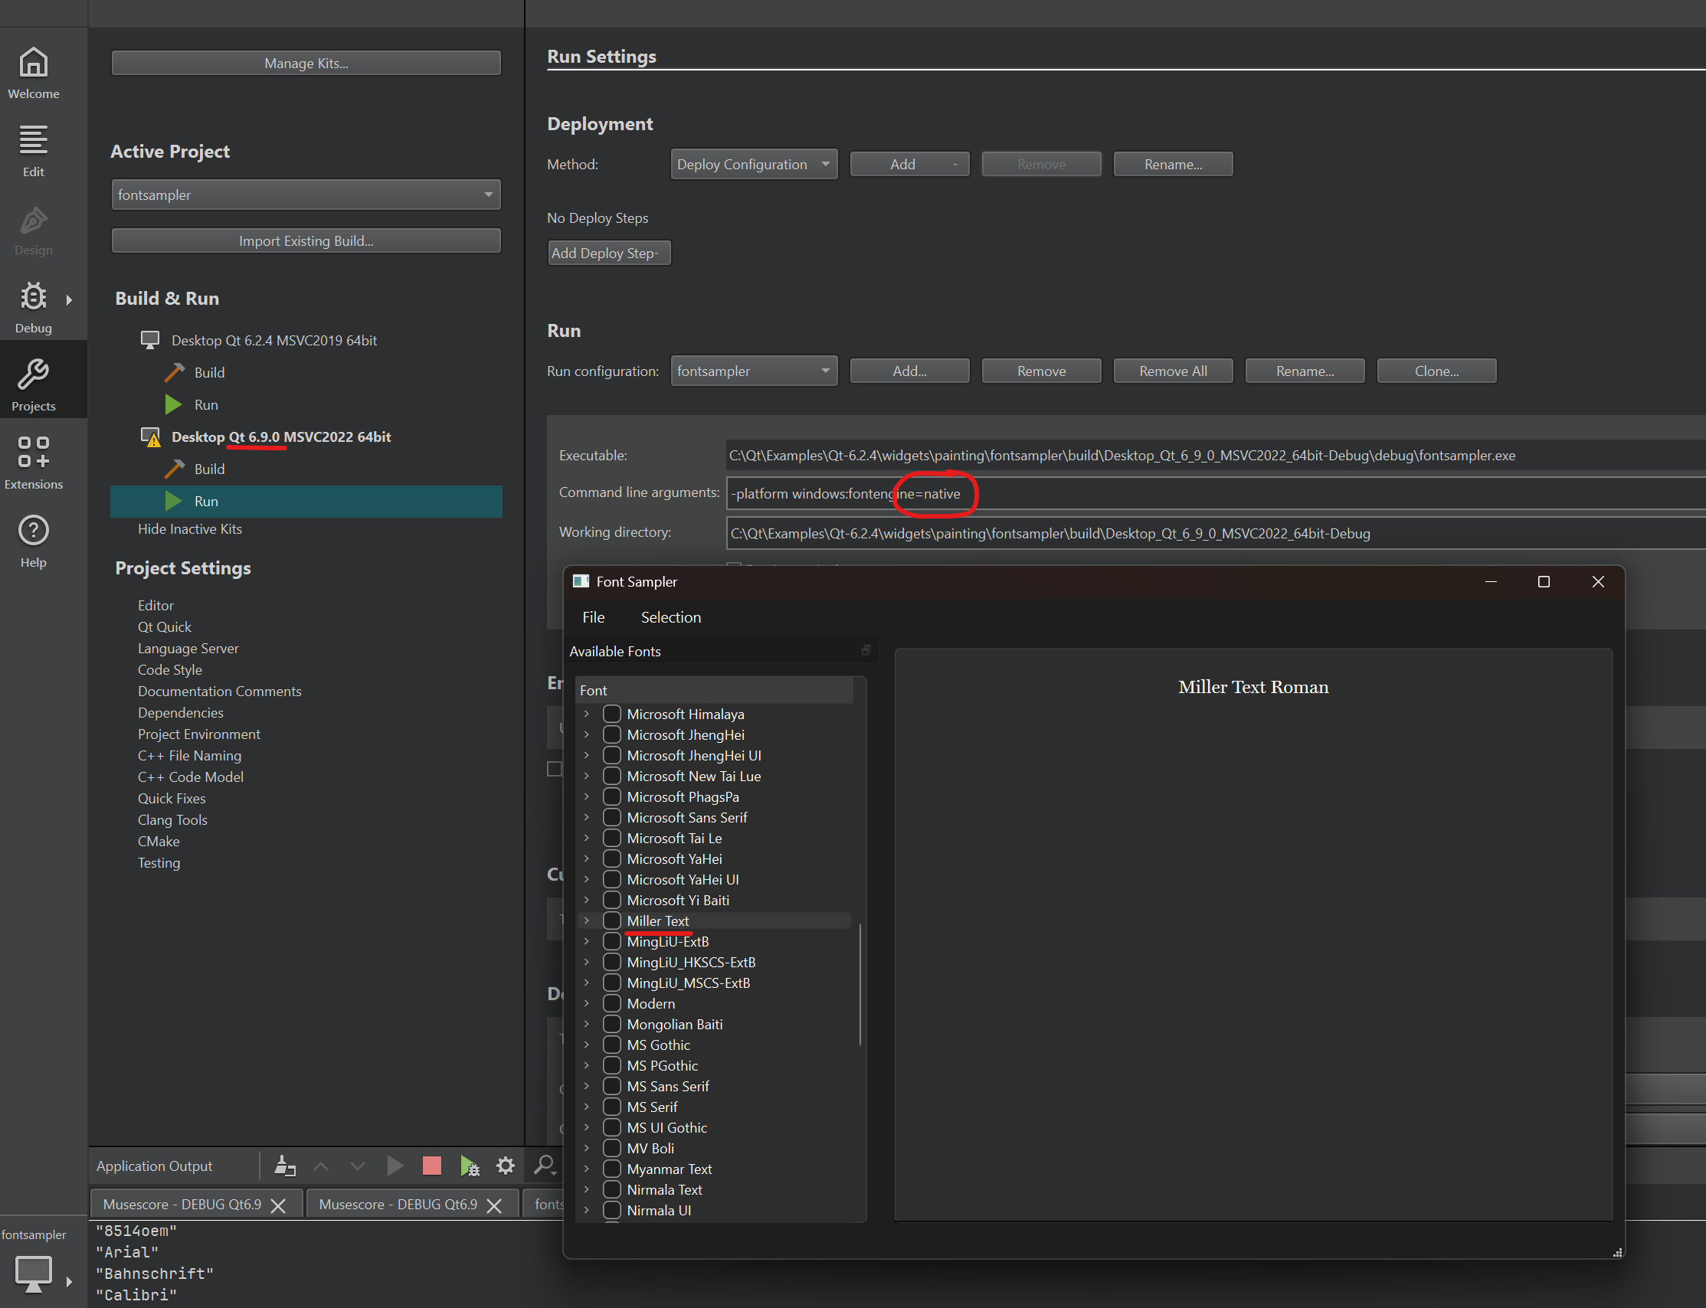The width and height of the screenshot is (1706, 1308).
Task: Open Design mode in sidebar
Action: coord(34,230)
